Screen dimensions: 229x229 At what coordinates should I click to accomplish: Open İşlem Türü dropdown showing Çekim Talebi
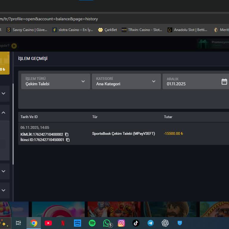pyautogui.click(x=56, y=81)
